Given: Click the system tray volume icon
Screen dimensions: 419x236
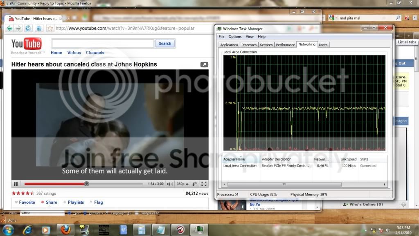Looking at the screenshot, I should tap(388, 230).
